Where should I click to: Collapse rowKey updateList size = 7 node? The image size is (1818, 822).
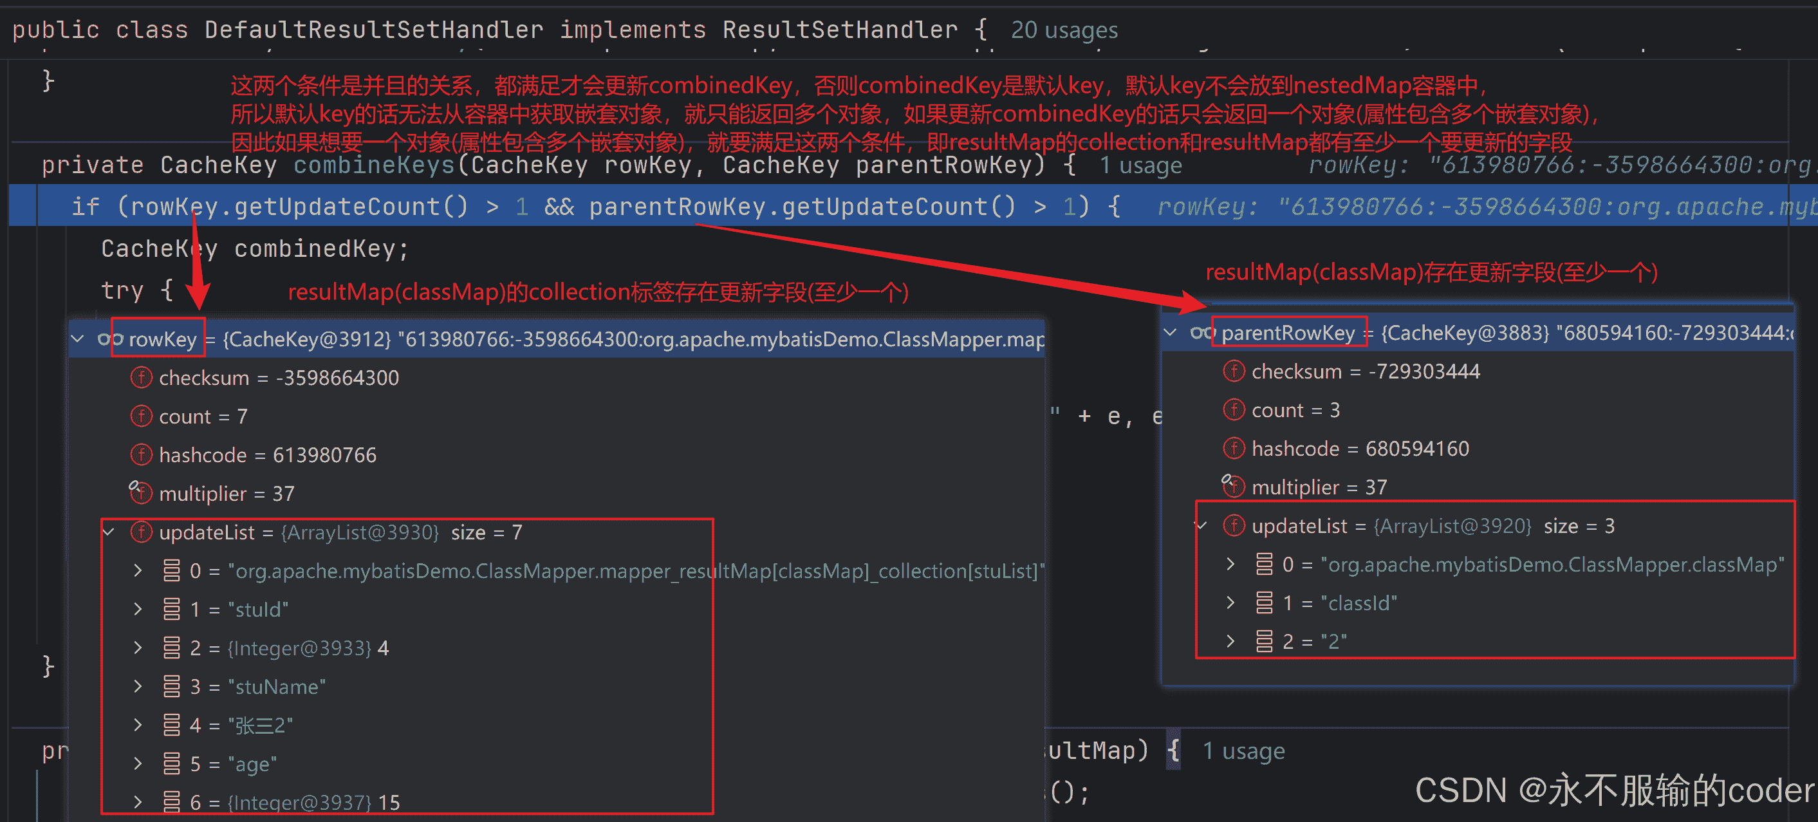[109, 532]
